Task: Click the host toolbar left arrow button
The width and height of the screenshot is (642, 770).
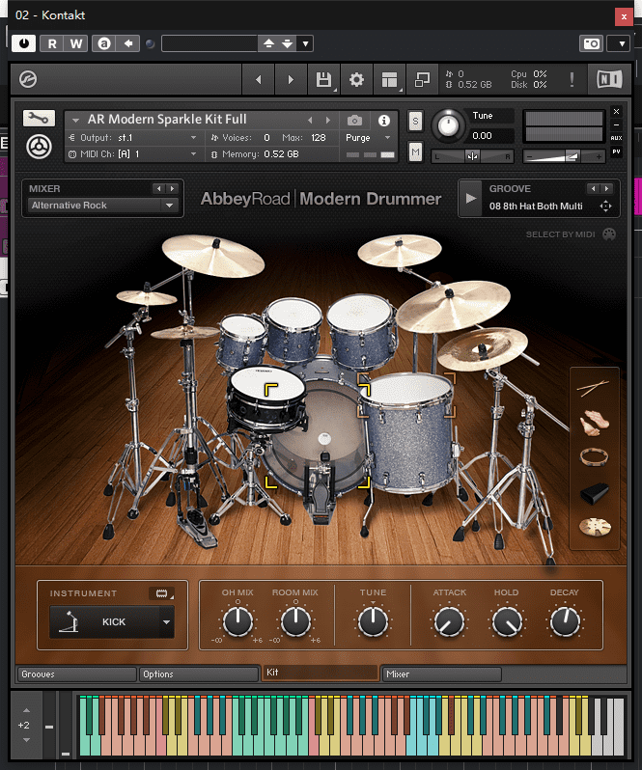Action: click(128, 43)
